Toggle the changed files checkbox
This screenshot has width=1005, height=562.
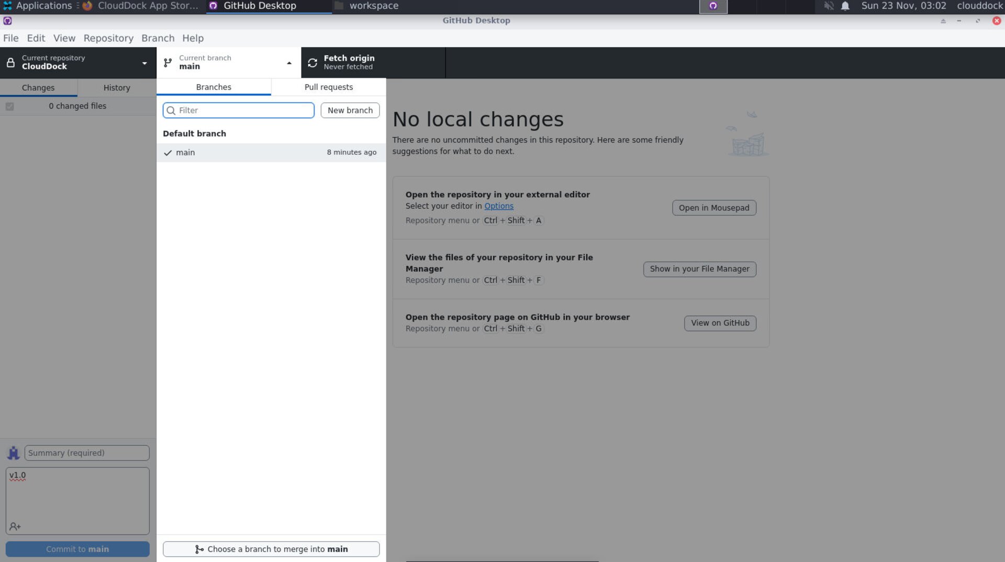click(9, 106)
